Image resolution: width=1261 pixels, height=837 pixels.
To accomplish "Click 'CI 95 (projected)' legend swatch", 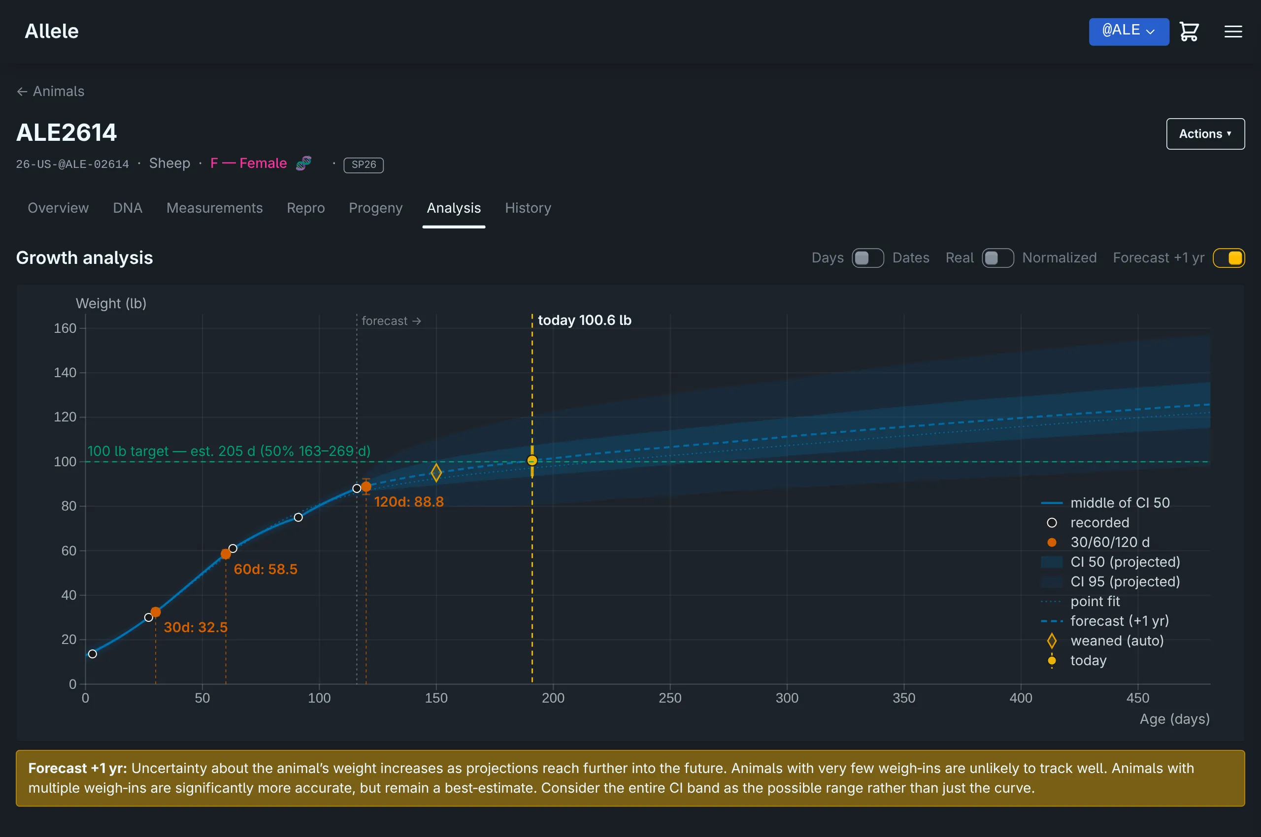I will [x=1052, y=582].
